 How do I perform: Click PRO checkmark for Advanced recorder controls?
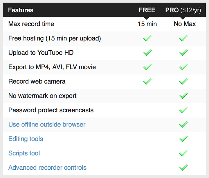click(183, 168)
